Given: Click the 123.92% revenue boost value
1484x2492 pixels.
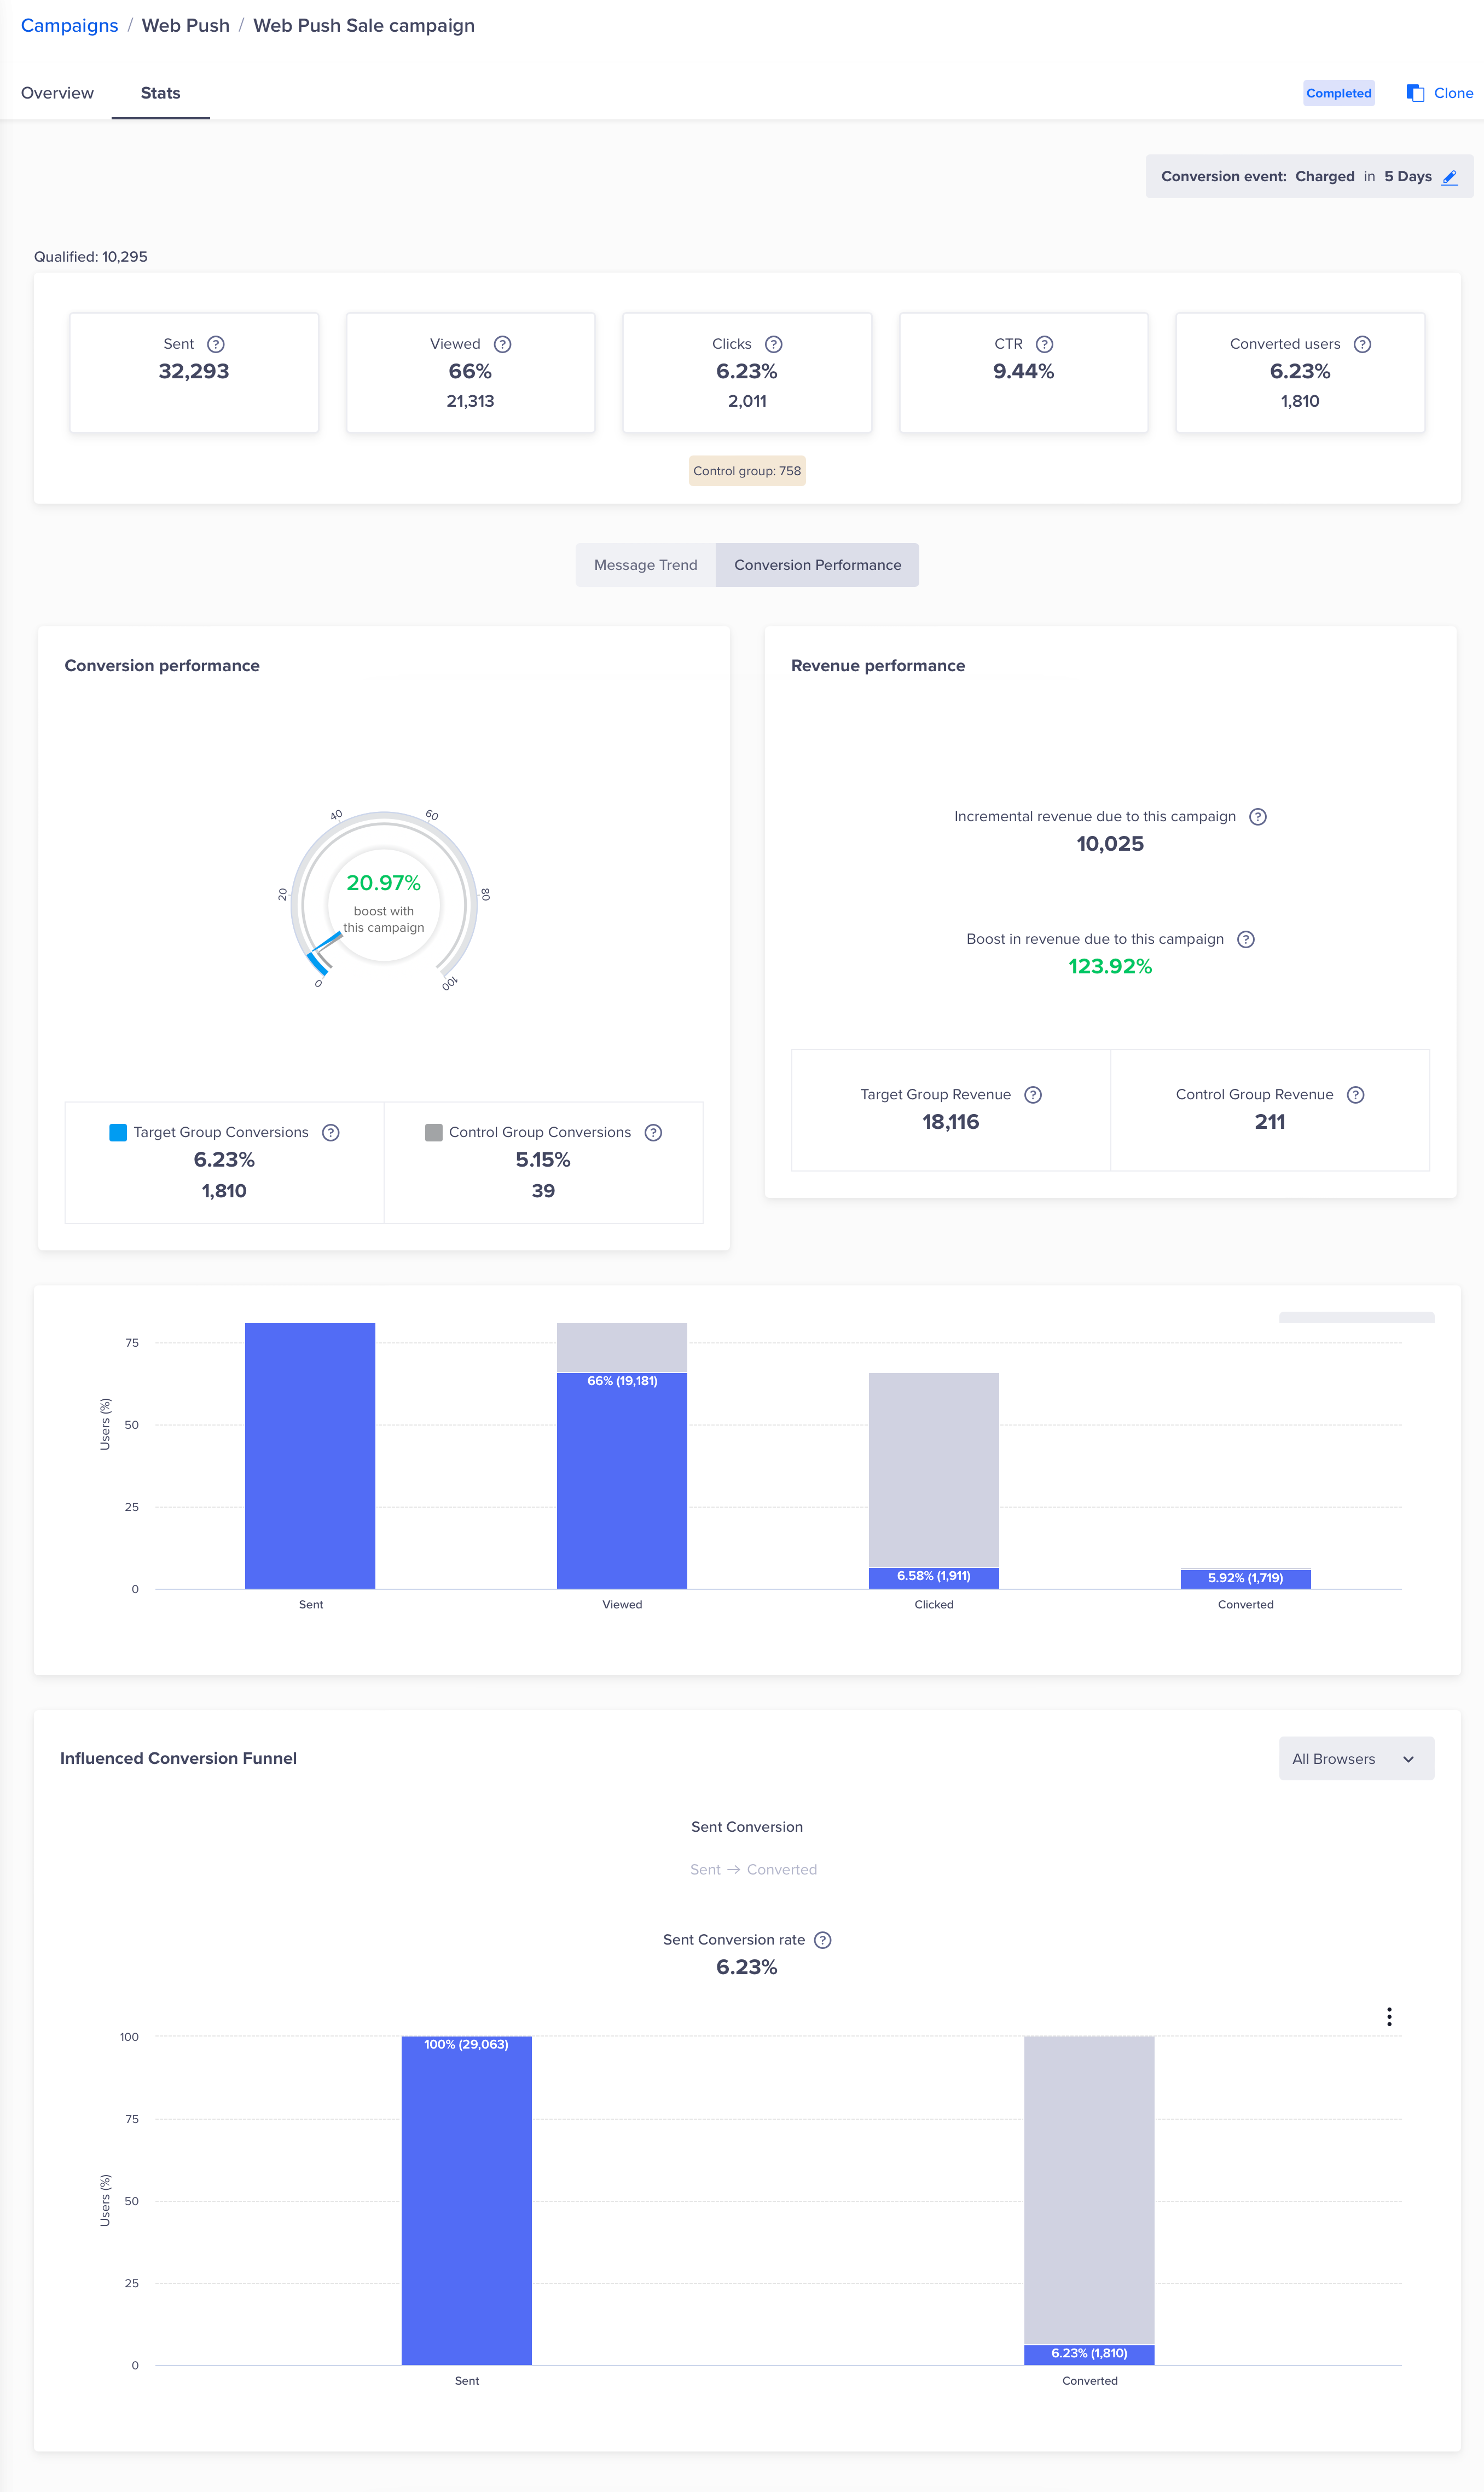Looking at the screenshot, I should click(x=1110, y=966).
